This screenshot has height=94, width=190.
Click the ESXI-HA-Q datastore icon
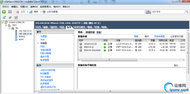81,47
